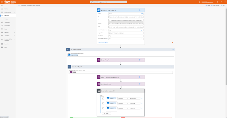Image resolution: width=227 pixels, height=118 pixels.
Task: Hide advanced options of the trigger
Action: coord(104,42)
